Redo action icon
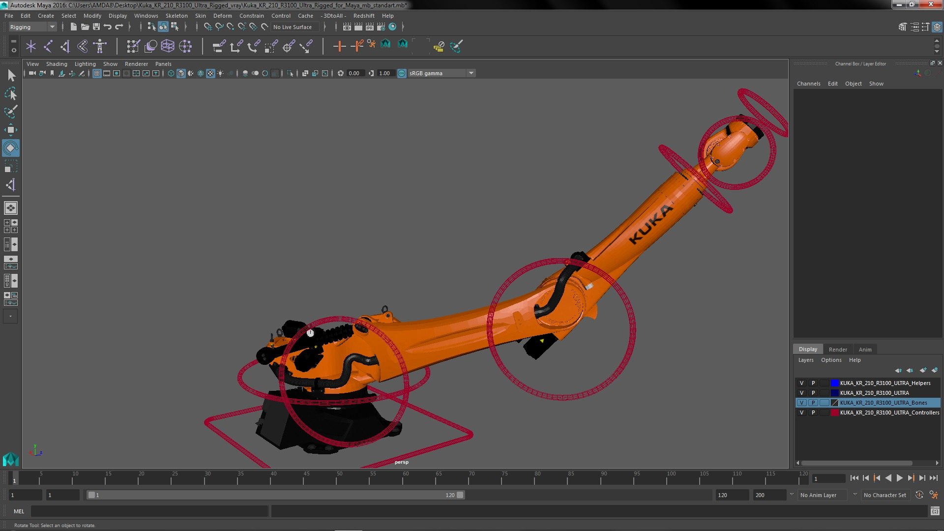944x531 pixels. point(119,27)
